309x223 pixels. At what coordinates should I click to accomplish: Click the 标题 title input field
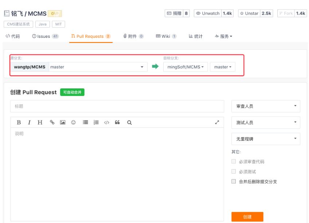click(x=117, y=106)
